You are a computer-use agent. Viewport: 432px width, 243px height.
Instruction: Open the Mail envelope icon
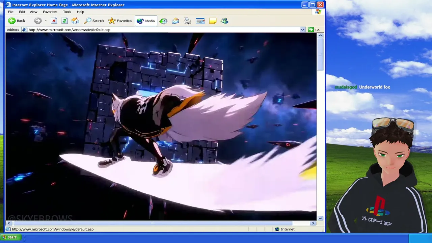175,21
